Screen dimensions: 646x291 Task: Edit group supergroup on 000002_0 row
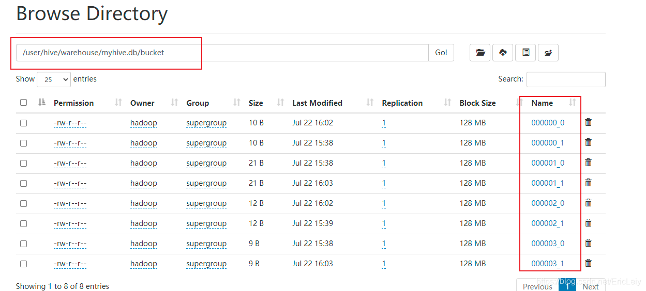206,203
